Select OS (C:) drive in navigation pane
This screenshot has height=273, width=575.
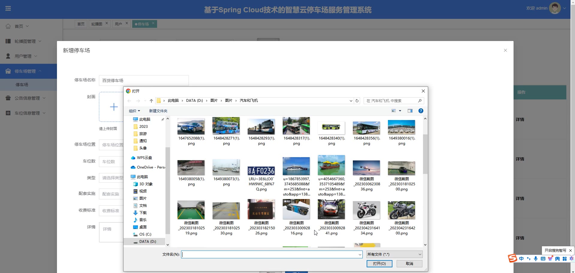[145, 234]
